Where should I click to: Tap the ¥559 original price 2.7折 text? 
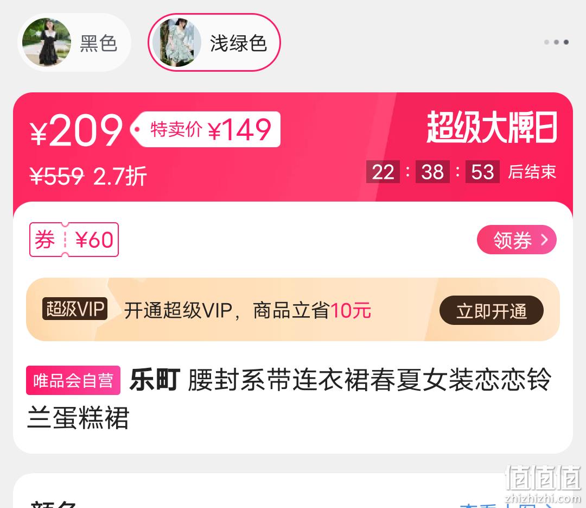coord(88,175)
